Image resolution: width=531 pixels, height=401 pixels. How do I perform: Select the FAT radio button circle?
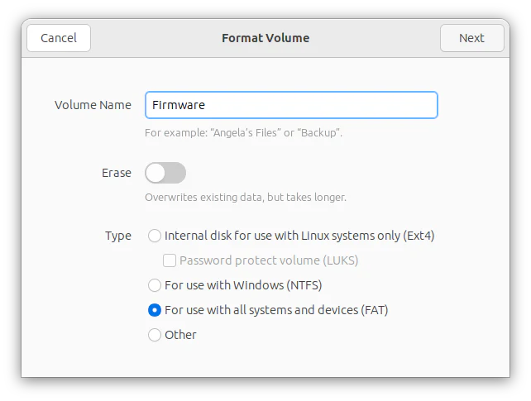(x=155, y=310)
